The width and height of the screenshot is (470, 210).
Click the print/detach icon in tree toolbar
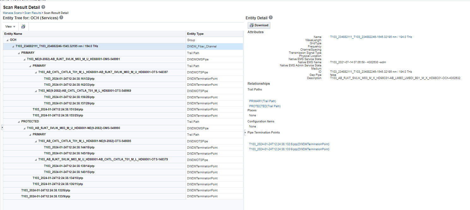coord(23,27)
